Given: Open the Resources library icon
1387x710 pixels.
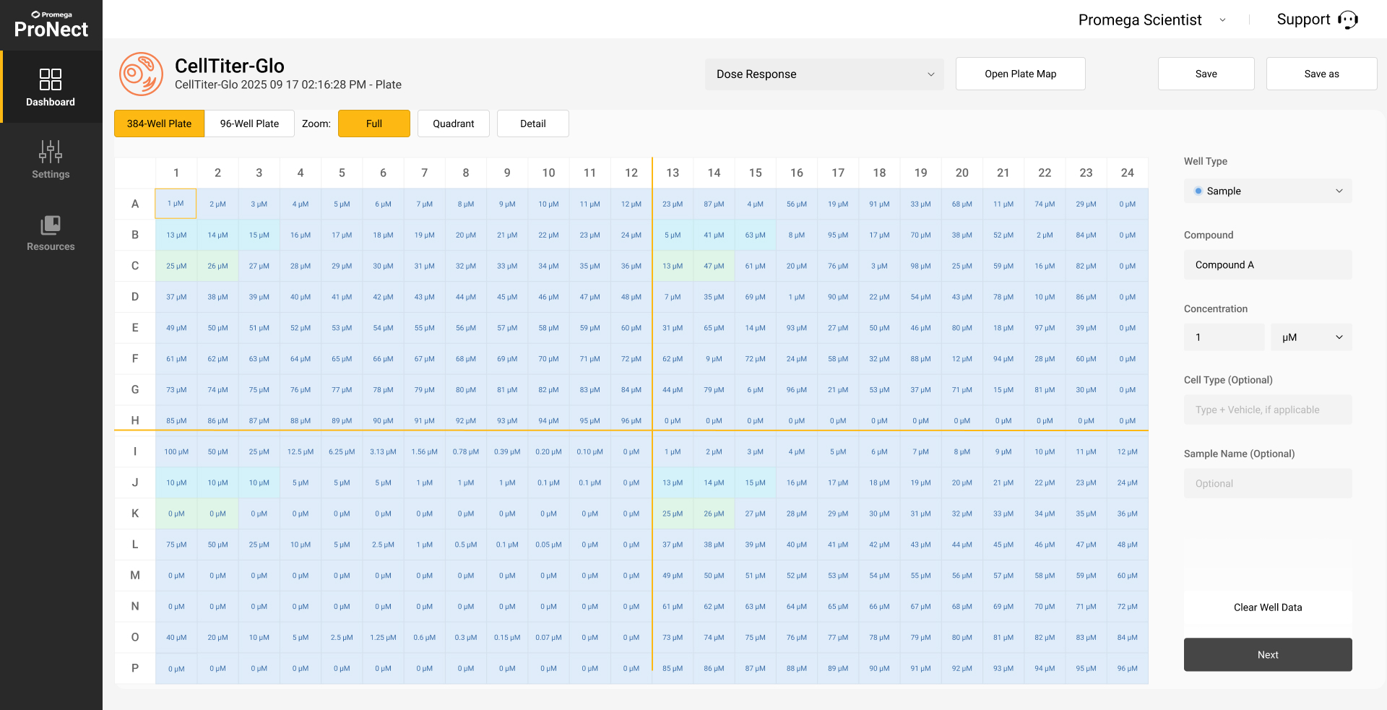Looking at the screenshot, I should (x=51, y=225).
